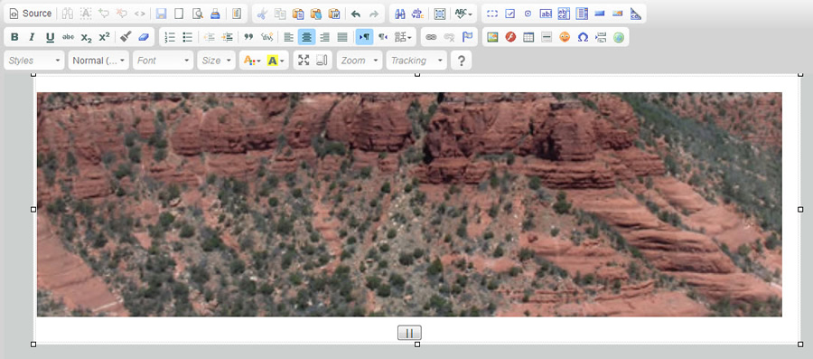
Task: Insert a Radio Button field
Action: (x=528, y=14)
